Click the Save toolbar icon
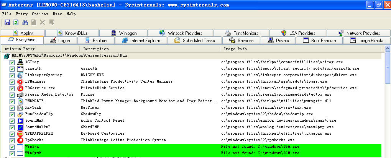The width and height of the screenshot is (391, 158). (8, 23)
